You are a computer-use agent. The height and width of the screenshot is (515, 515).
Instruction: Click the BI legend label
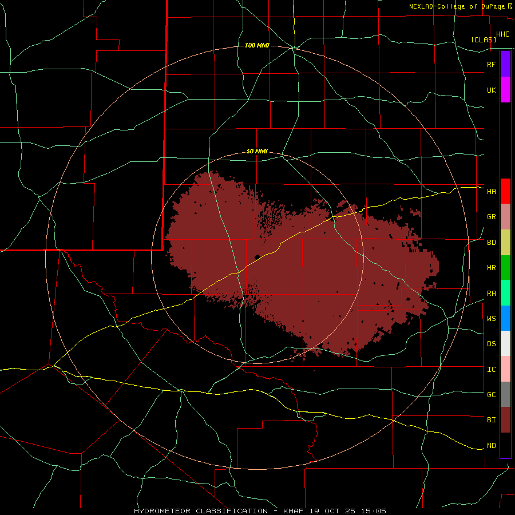pos(491,420)
